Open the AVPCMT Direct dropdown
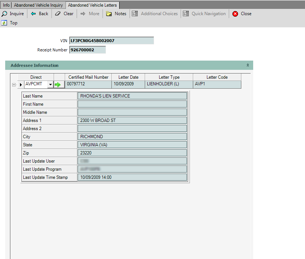Viewport: 305px width, 259px height. click(50, 85)
